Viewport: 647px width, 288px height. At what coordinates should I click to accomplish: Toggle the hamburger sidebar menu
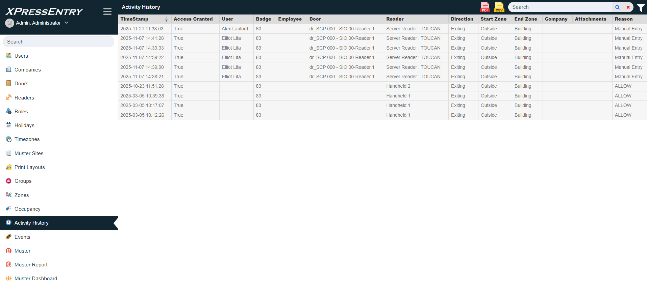click(x=107, y=11)
